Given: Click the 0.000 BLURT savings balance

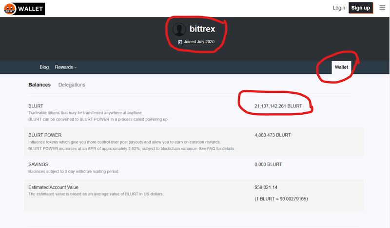Looking at the screenshot, I should (x=268, y=164).
